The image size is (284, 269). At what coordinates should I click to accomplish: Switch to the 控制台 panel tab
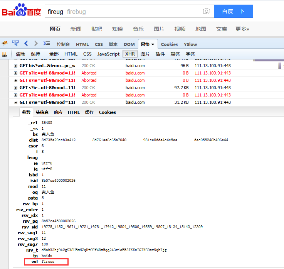[63, 44]
